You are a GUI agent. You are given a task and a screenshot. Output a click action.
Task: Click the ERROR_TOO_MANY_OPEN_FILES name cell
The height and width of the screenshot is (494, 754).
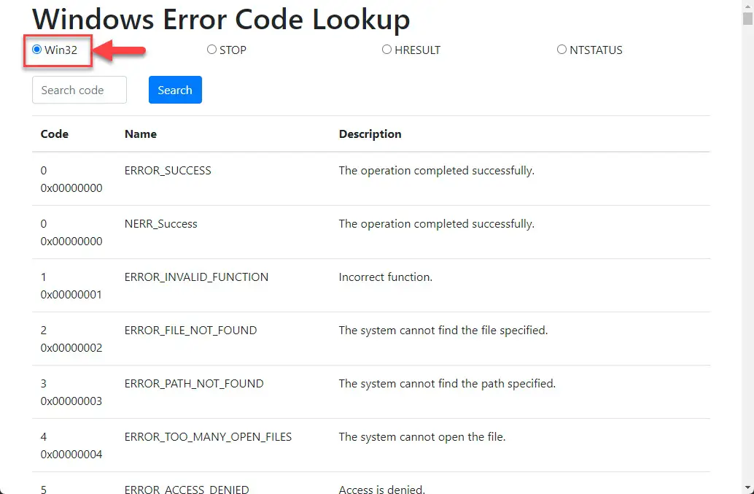208,437
